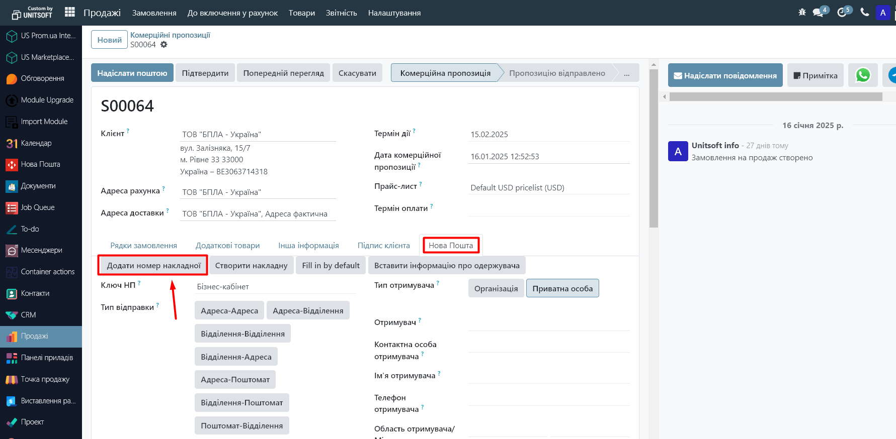
Task: Open the S00064 gear actions icon
Action: coord(164,45)
